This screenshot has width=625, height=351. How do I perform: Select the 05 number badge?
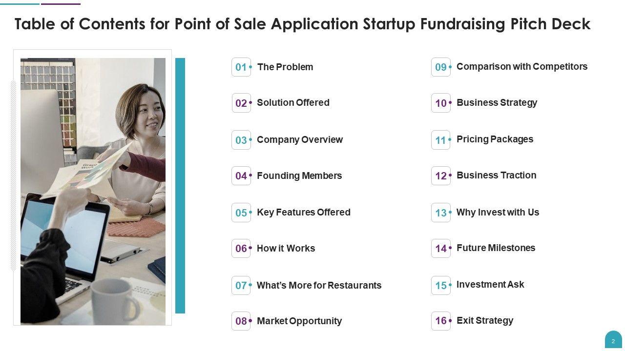tap(241, 213)
